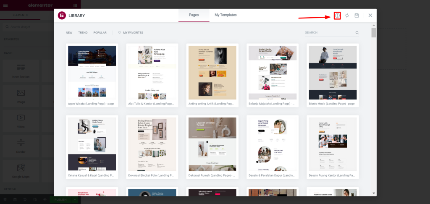Click the search magnifier icon
Viewport: 430px width, 204px height.
point(357,33)
